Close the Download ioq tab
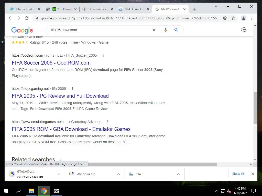This screenshot has height=196, width=262. pos(112,9)
